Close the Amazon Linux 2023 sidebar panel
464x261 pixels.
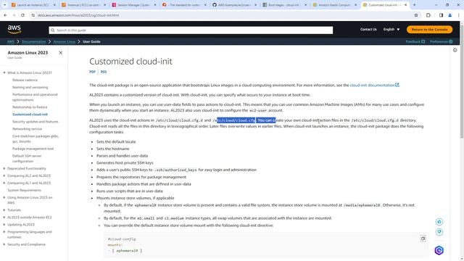[x=61, y=53]
